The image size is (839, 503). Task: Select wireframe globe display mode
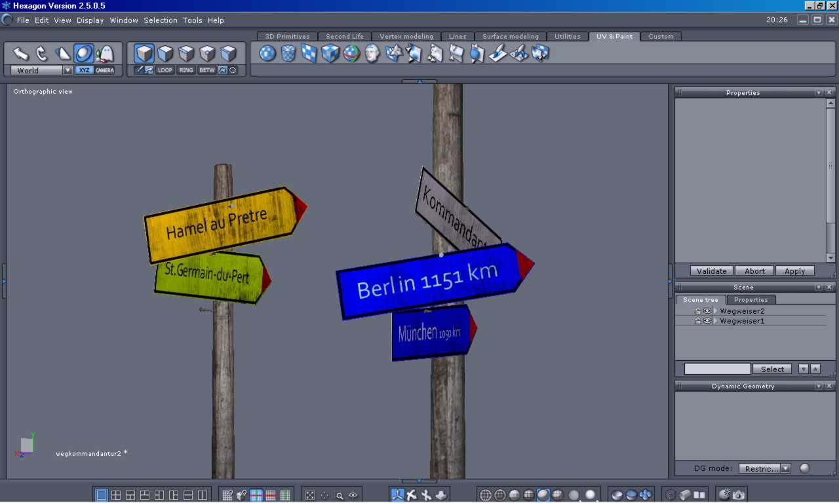tap(486, 495)
